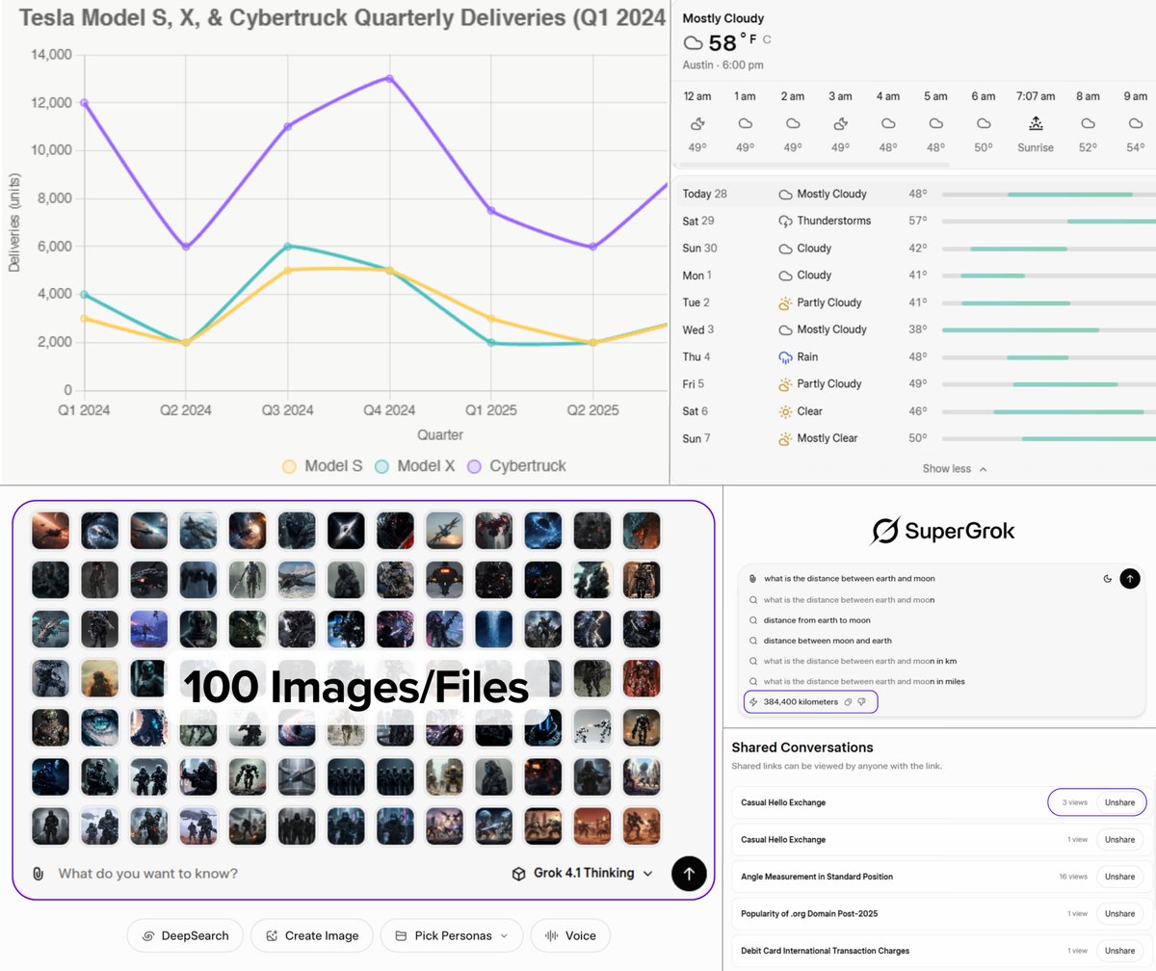1156x971 pixels.
Task: Copy the 384,400 kilometers quick answer
Action: (848, 702)
